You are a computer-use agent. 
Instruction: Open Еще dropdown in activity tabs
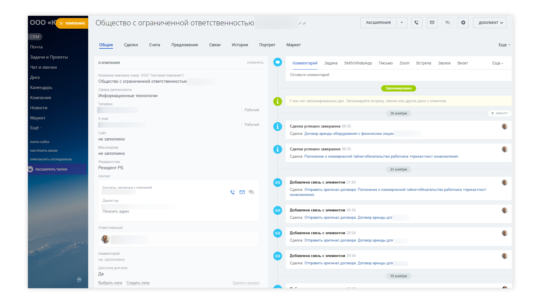(x=498, y=63)
